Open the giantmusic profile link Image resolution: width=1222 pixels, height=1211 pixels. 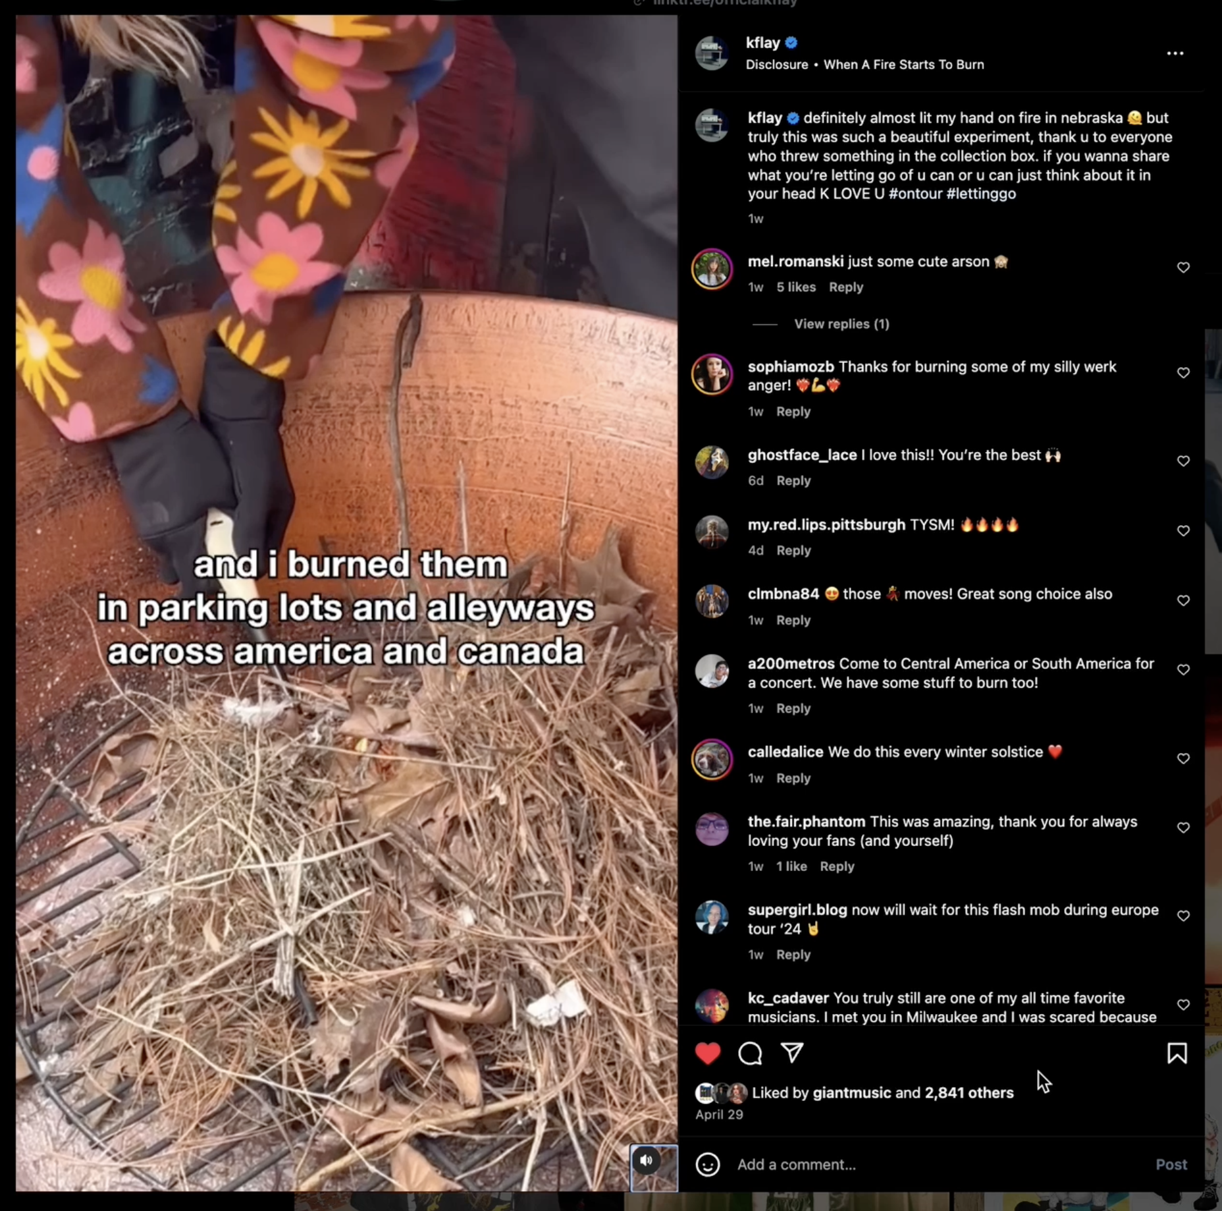(x=851, y=1092)
